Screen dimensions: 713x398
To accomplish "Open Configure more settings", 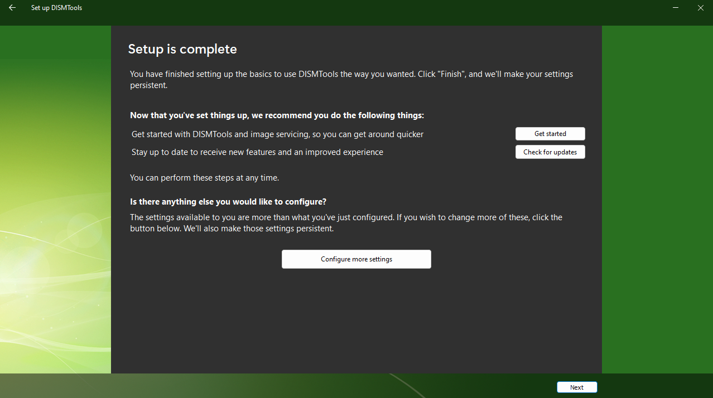I will tap(356, 259).
